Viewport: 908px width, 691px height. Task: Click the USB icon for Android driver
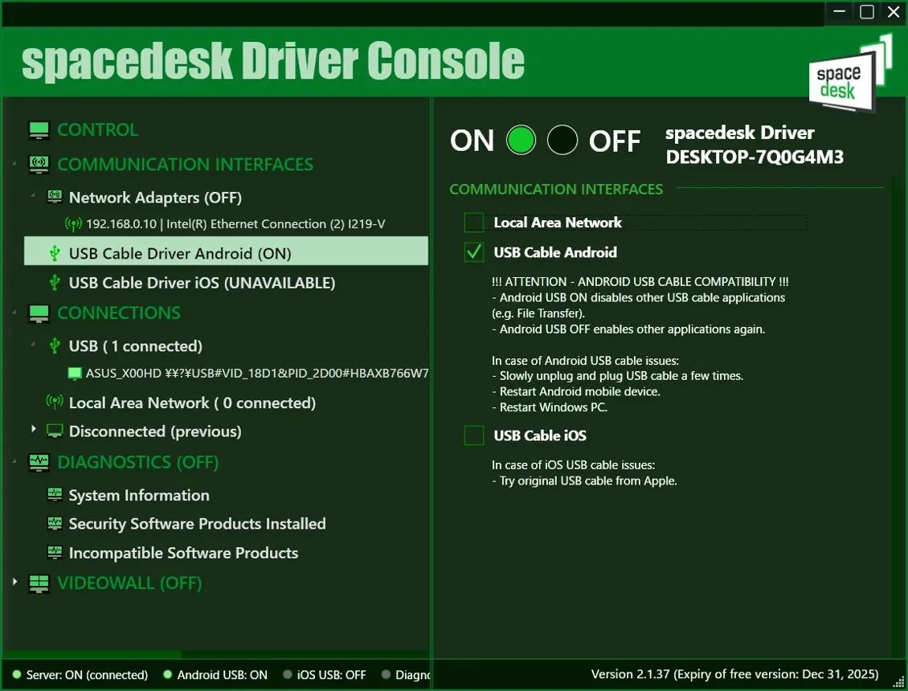click(x=55, y=253)
